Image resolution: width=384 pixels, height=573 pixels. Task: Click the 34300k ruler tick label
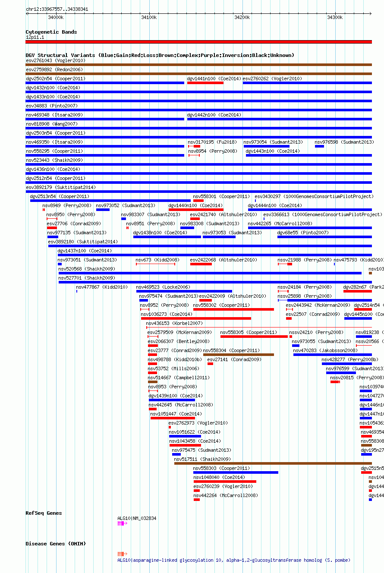(x=335, y=17)
